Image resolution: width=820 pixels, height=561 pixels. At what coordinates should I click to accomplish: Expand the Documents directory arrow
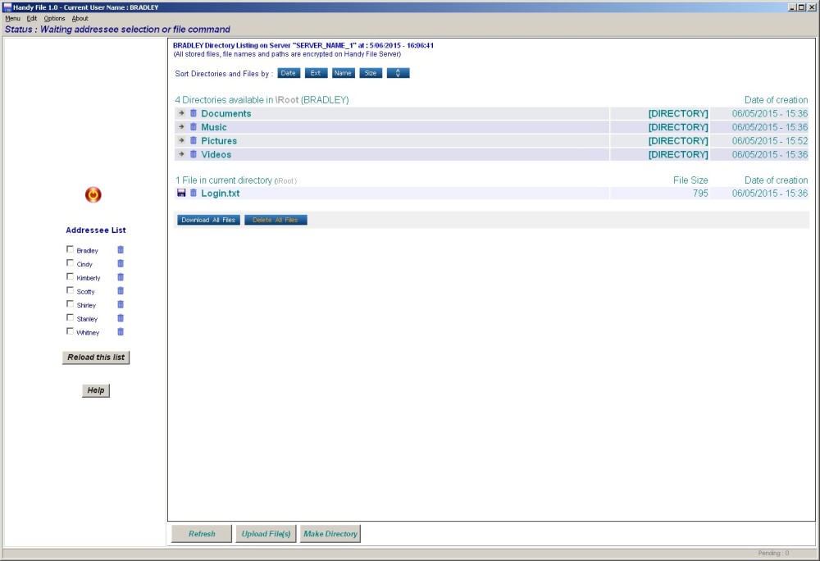pos(181,113)
